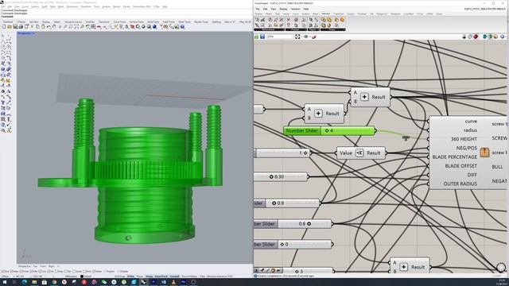The height and width of the screenshot is (286, 509).
Task: Toggle the Perp osnap checkbox
Action: (56, 271)
